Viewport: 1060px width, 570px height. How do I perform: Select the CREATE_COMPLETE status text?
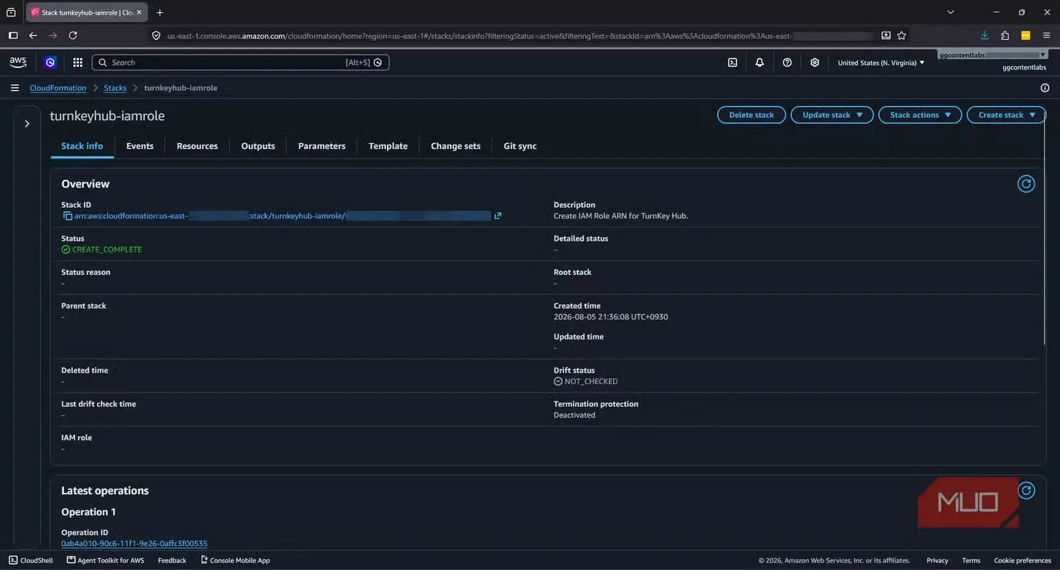[x=107, y=250]
